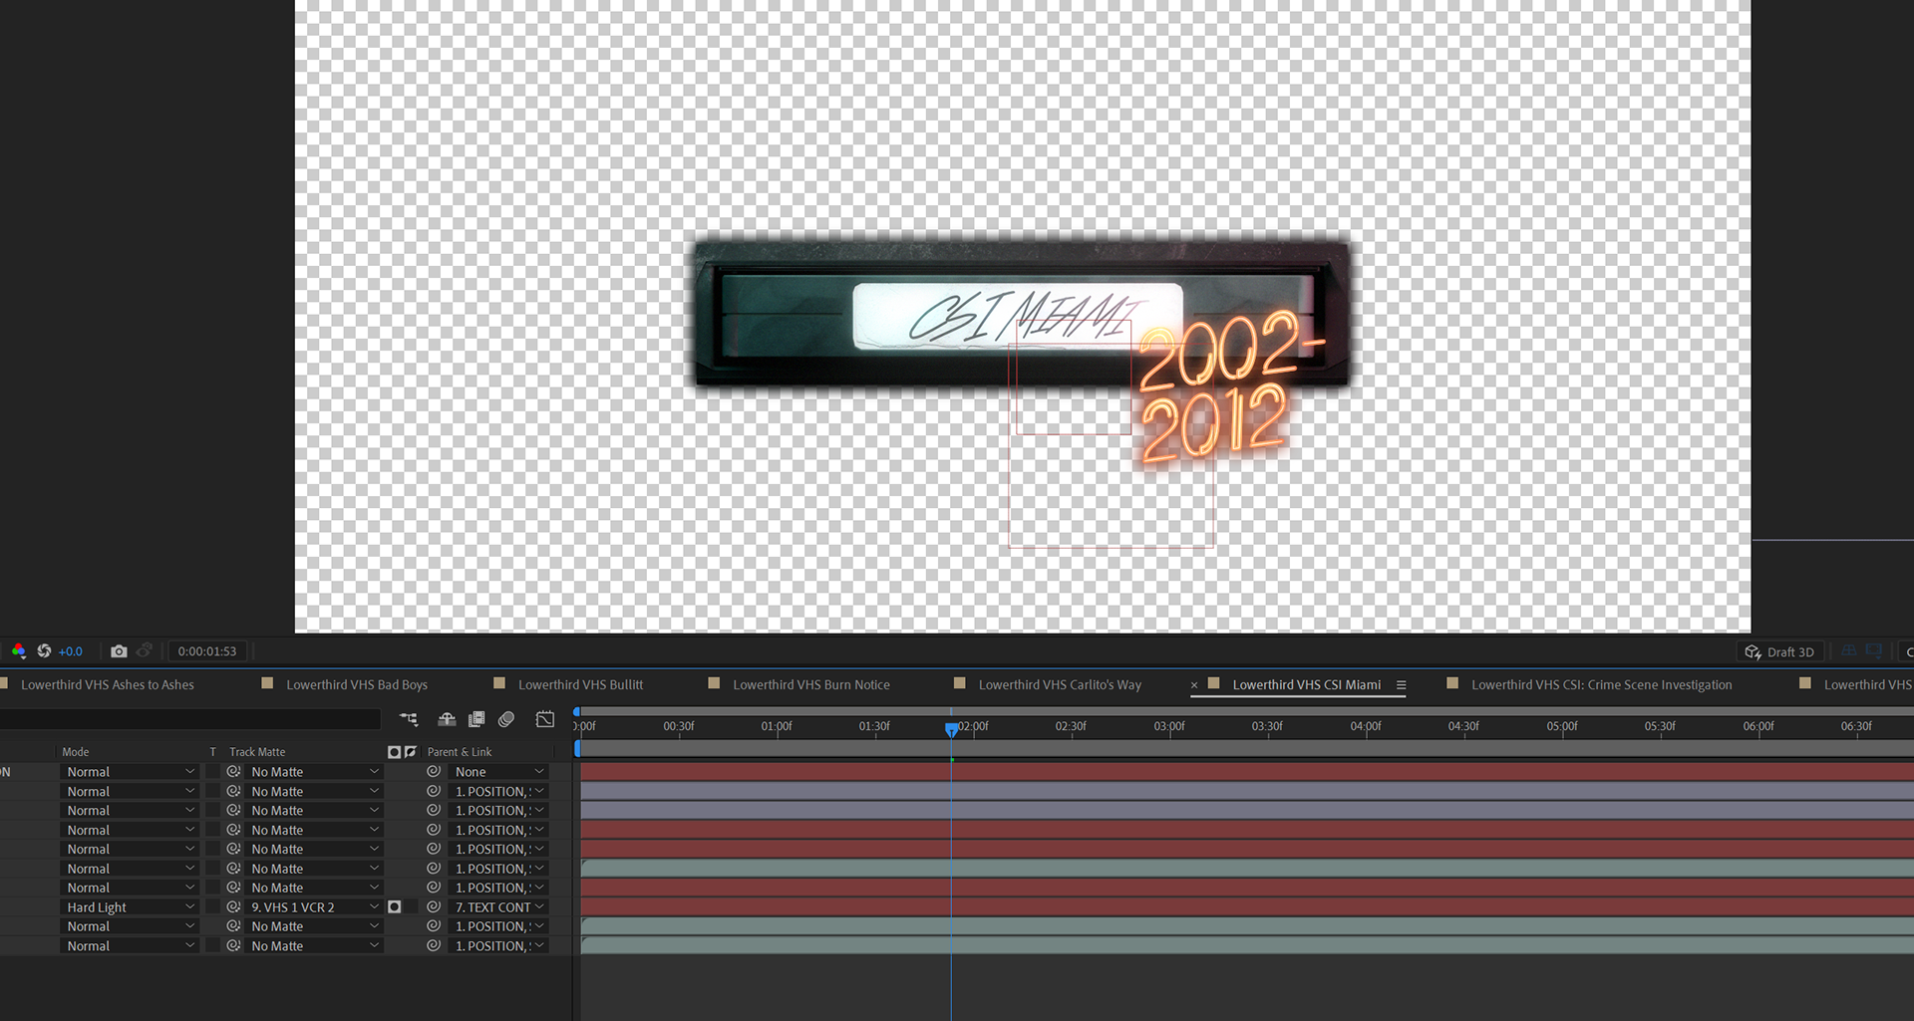Close the Lowerthird VHS CSI Miami tab
Screen dimensions: 1914x1021
coord(1194,685)
